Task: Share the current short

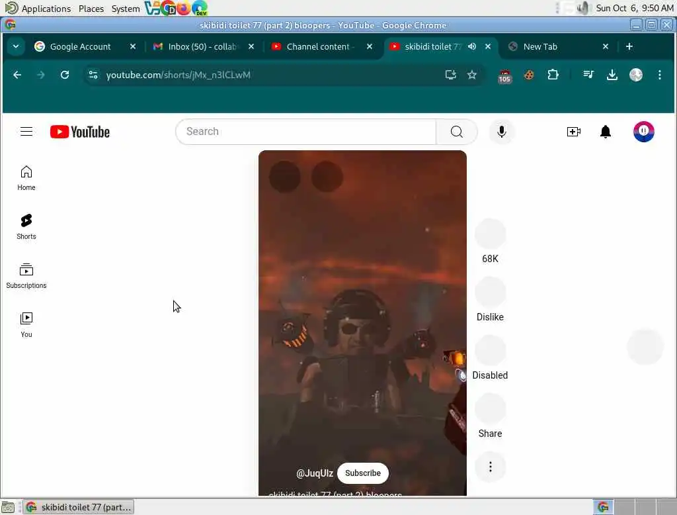Action: (490, 408)
